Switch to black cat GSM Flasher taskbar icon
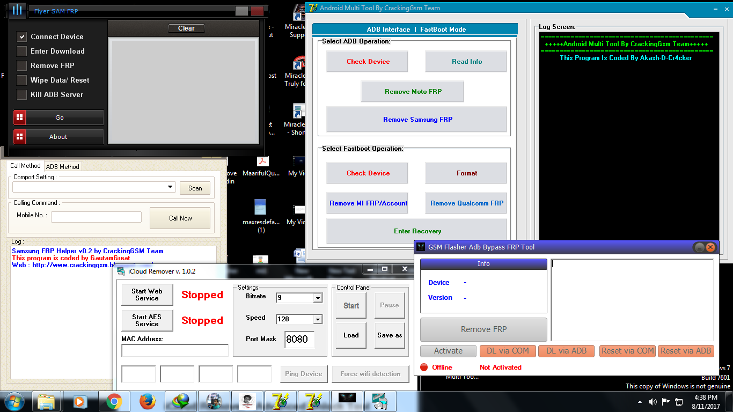 point(347,401)
